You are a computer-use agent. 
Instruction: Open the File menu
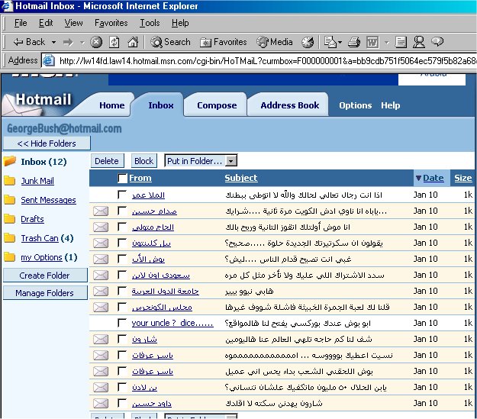21,23
